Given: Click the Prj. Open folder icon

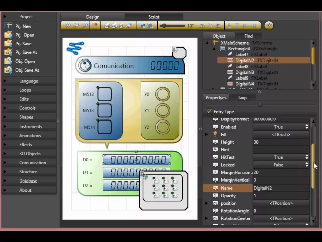Looking at the screenshot, I should click(8, 35).
